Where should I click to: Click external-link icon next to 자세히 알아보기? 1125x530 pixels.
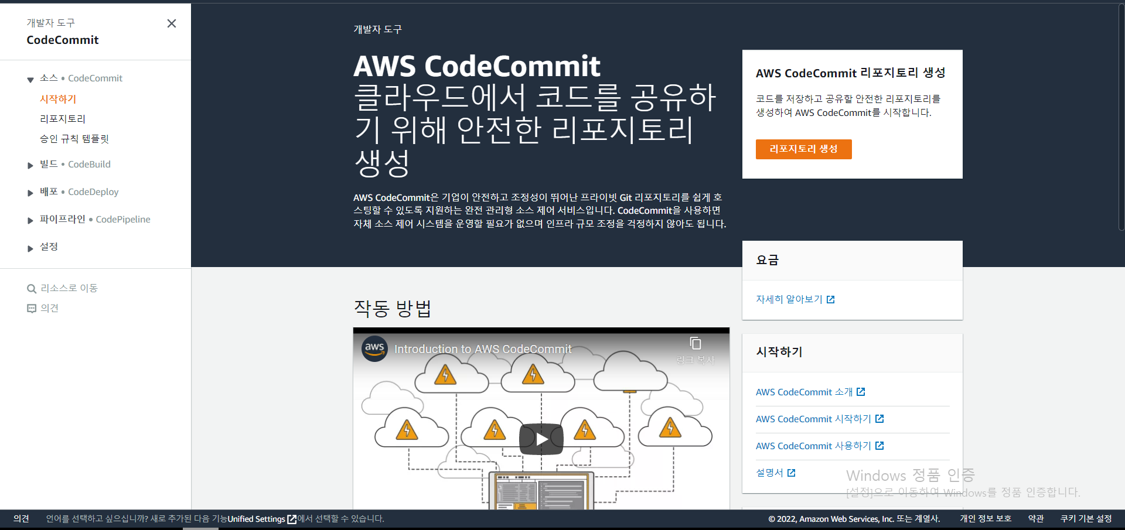pos(830,300)
